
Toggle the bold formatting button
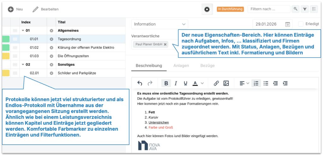point(166,83)
